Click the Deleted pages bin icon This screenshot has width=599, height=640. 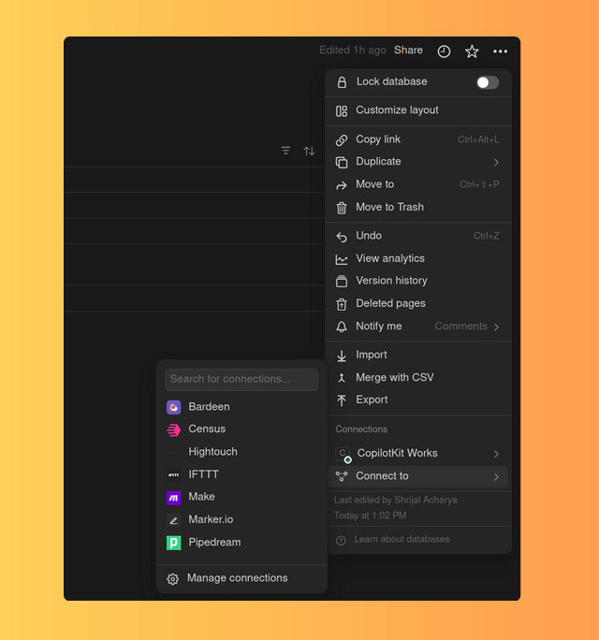(342, 304)
